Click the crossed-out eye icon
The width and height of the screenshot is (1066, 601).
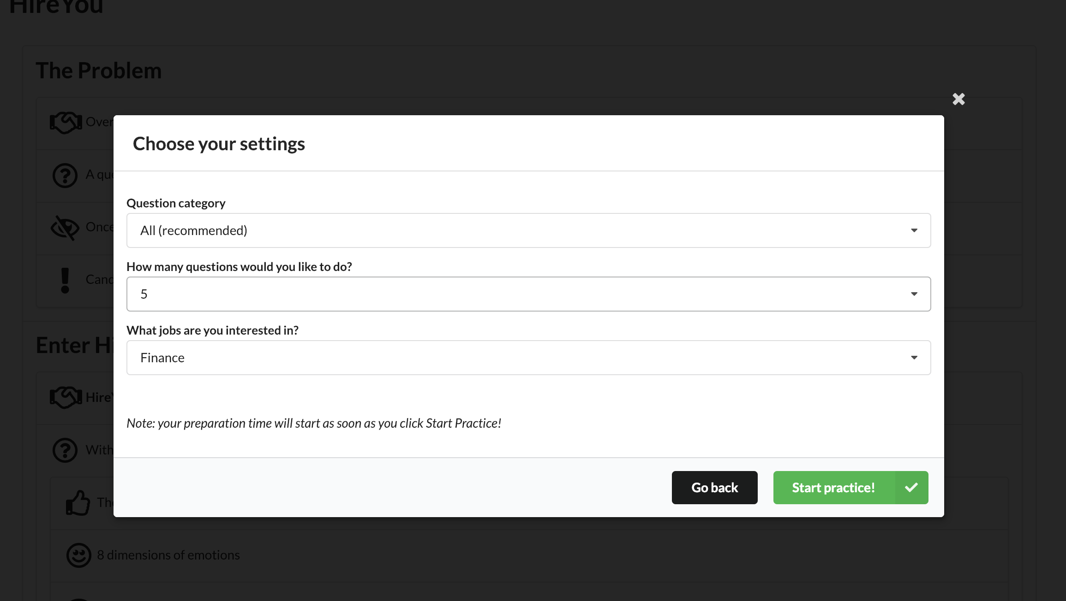[65, 228]
